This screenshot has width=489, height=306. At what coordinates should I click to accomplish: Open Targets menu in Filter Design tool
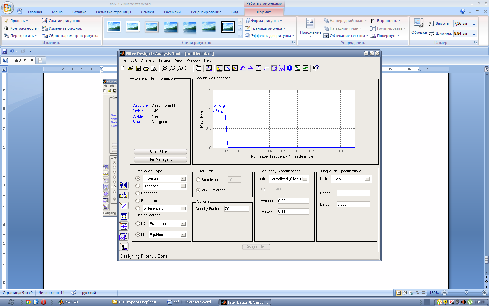click(x=165, y=60)
